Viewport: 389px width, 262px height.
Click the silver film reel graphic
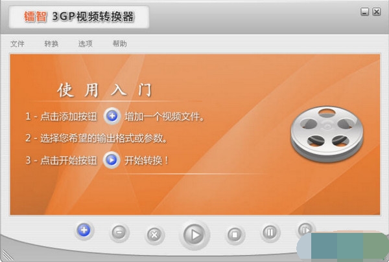tap(327, 134)
